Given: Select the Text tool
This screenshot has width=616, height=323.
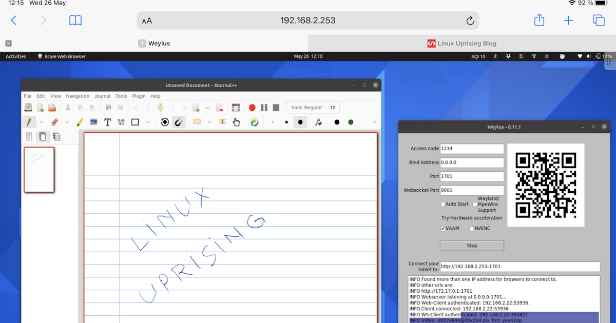Looking at the screenshot, I should coord(107,122).
